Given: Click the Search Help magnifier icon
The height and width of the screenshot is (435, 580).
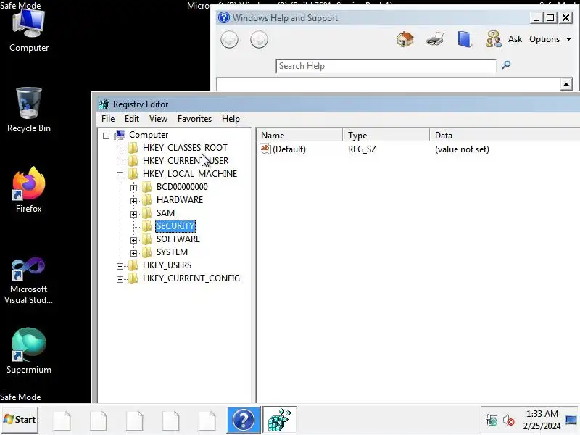Looking at the screenshot, I should (x=506, y=65).
